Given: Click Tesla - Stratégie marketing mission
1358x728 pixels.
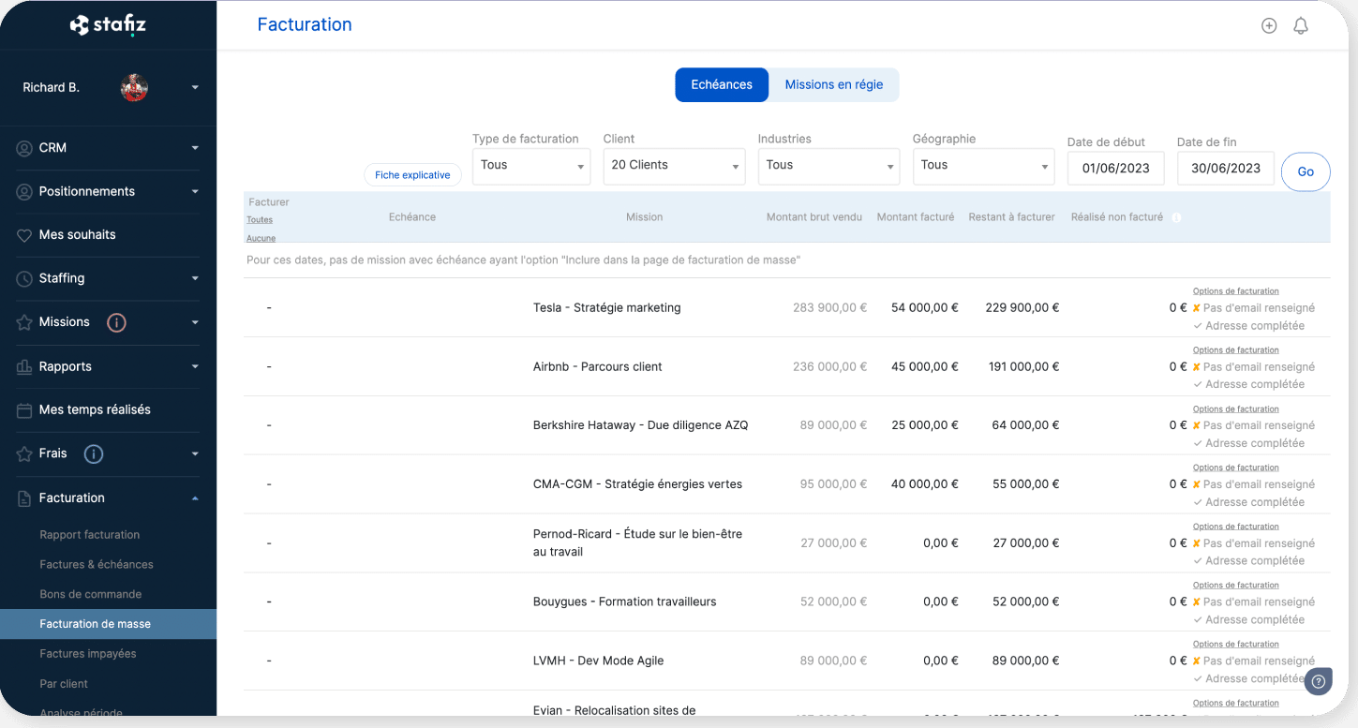Looking at the screenshot, I should tap(607, 308).
